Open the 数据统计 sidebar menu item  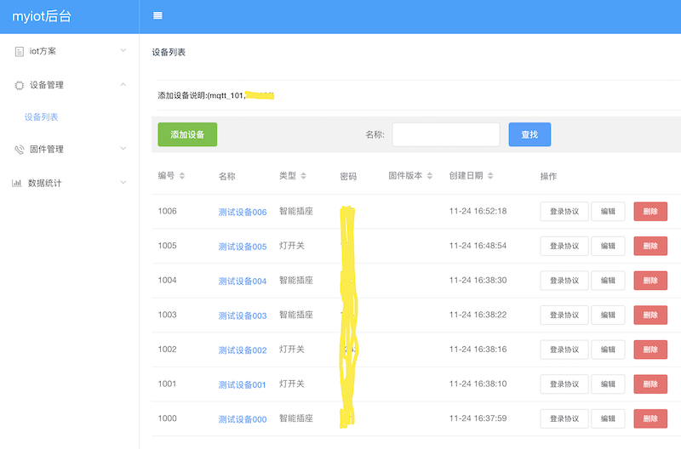point(45,183)
